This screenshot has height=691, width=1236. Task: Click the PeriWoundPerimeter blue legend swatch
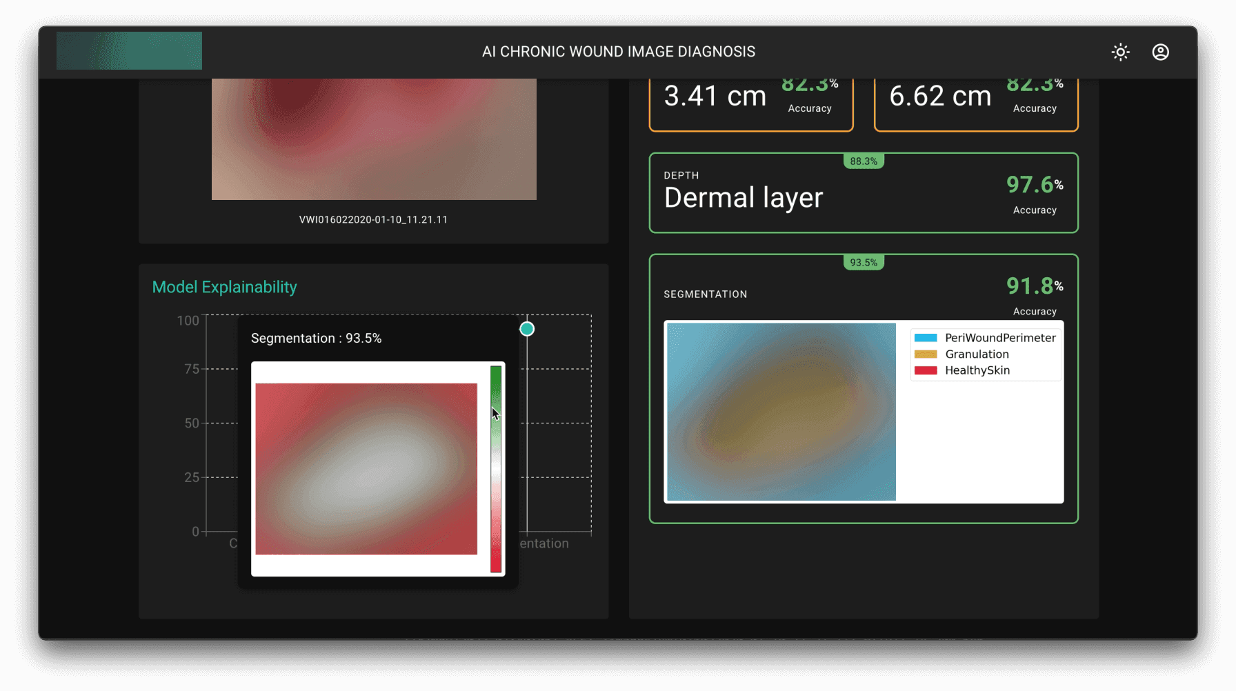pyautogui.click(x=924, y=338)
